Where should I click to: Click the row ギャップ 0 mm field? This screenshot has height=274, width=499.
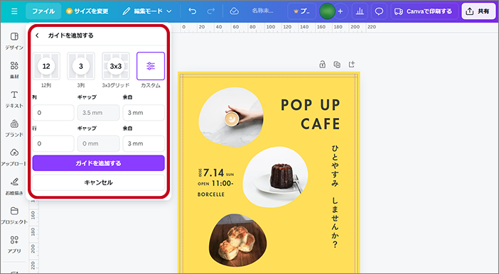pyautogui.click(x=98, y=143)
